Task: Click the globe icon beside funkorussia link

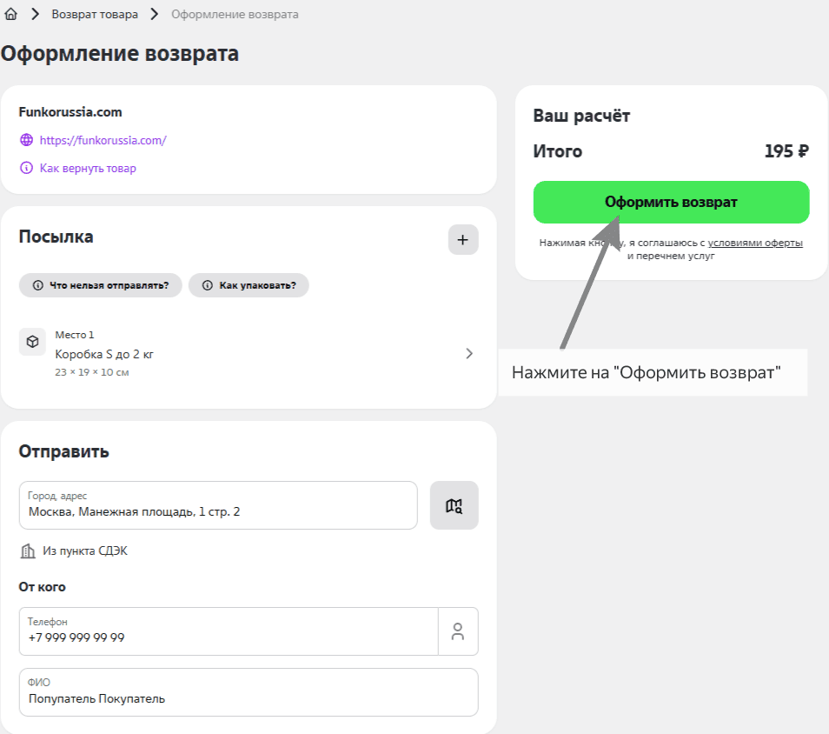Action: click(x=26, y=140)
